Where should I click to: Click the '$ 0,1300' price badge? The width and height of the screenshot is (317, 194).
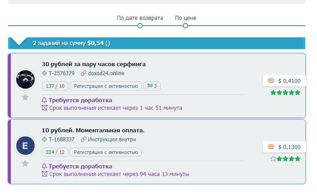[x=285, y=147]
